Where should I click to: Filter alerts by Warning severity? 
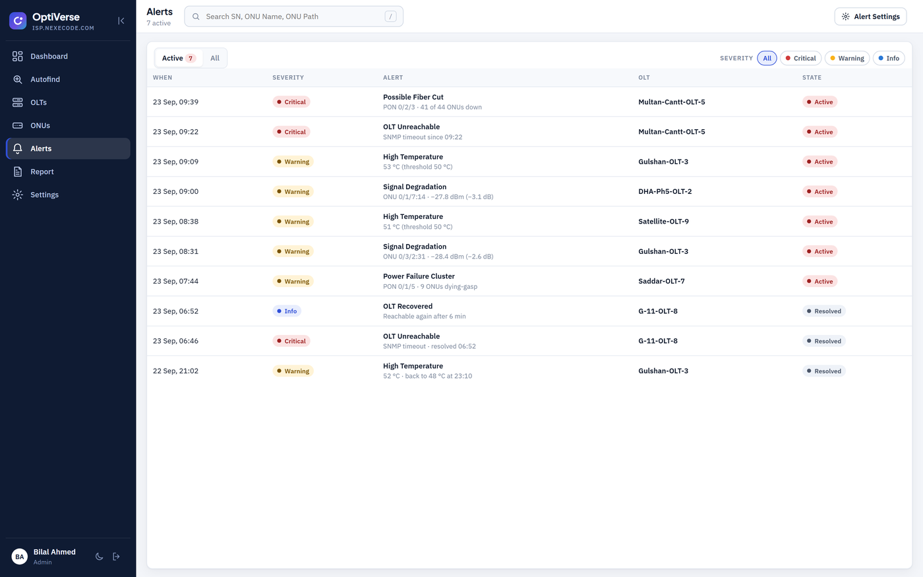(847, 58)
